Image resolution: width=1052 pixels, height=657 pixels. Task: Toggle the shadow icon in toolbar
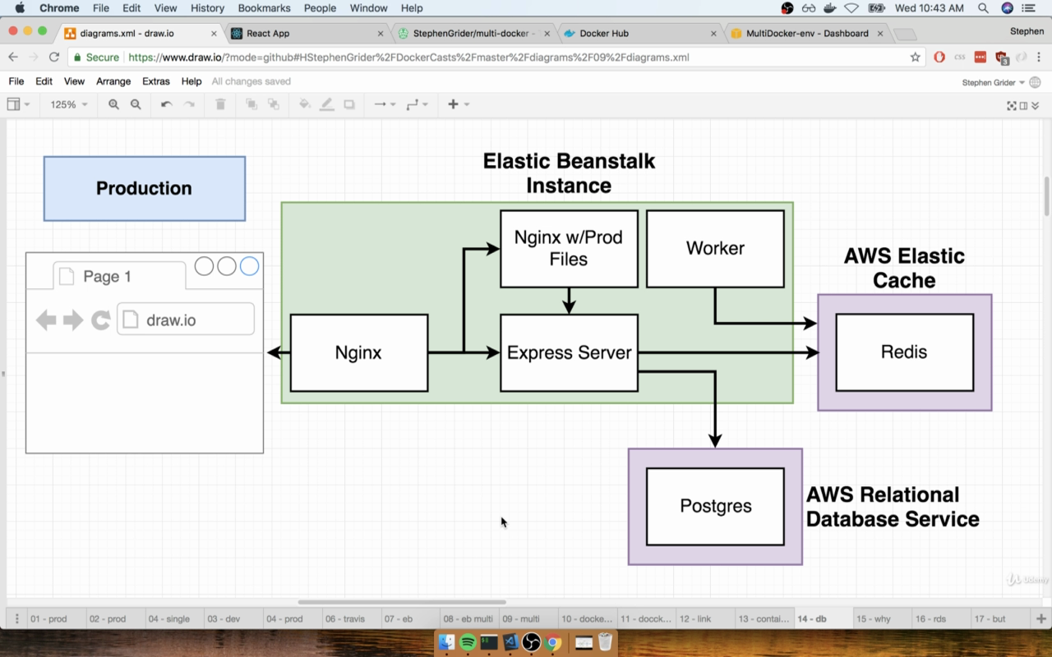(349, 104)
